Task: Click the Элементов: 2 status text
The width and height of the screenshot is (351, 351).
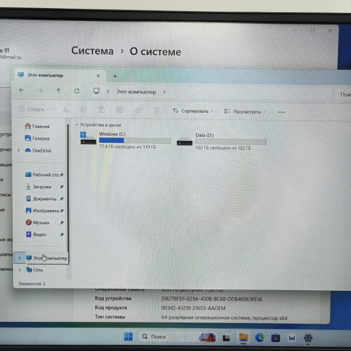Action: [x=32, y=284]
